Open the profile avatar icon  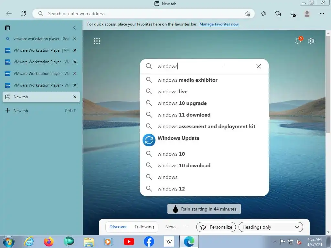[307, 14]
